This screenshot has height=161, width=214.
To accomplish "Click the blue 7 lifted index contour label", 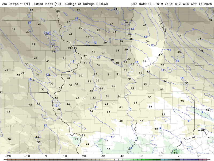I will click(193, 30).
